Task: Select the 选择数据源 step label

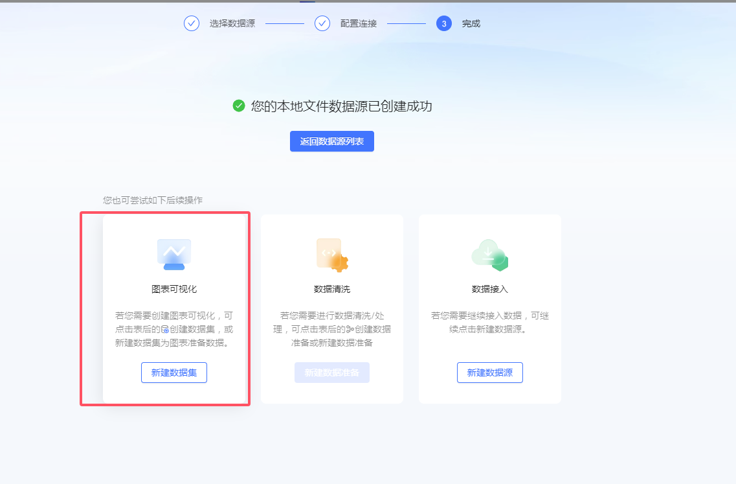Action: click(232, 23)
